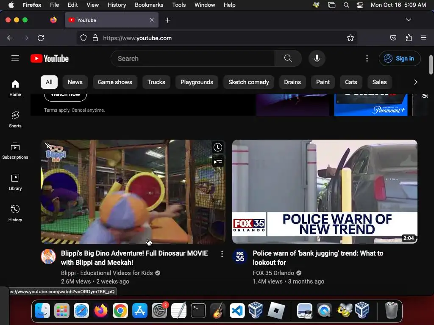Select the Sketch comedy chip
Screen dimensions: 434x325
(x=248, y=82)
